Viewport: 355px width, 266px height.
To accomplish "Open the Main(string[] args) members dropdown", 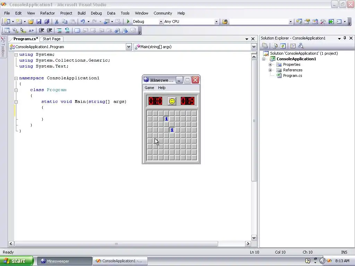I will click(254, 47).
